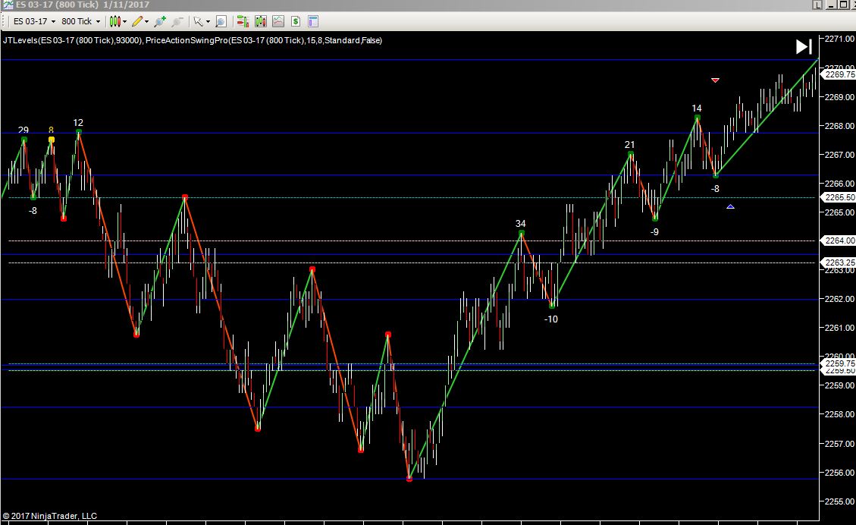Click the swing label 14
Screen dimensions: 856x525
pos(696,108)
